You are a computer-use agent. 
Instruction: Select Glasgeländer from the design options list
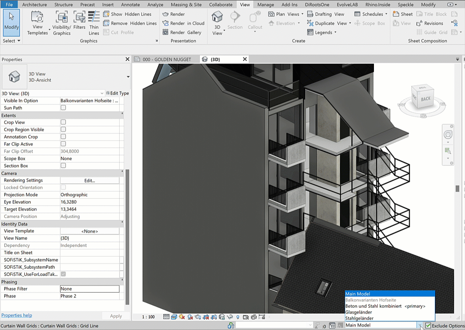(x=358, y=312)
